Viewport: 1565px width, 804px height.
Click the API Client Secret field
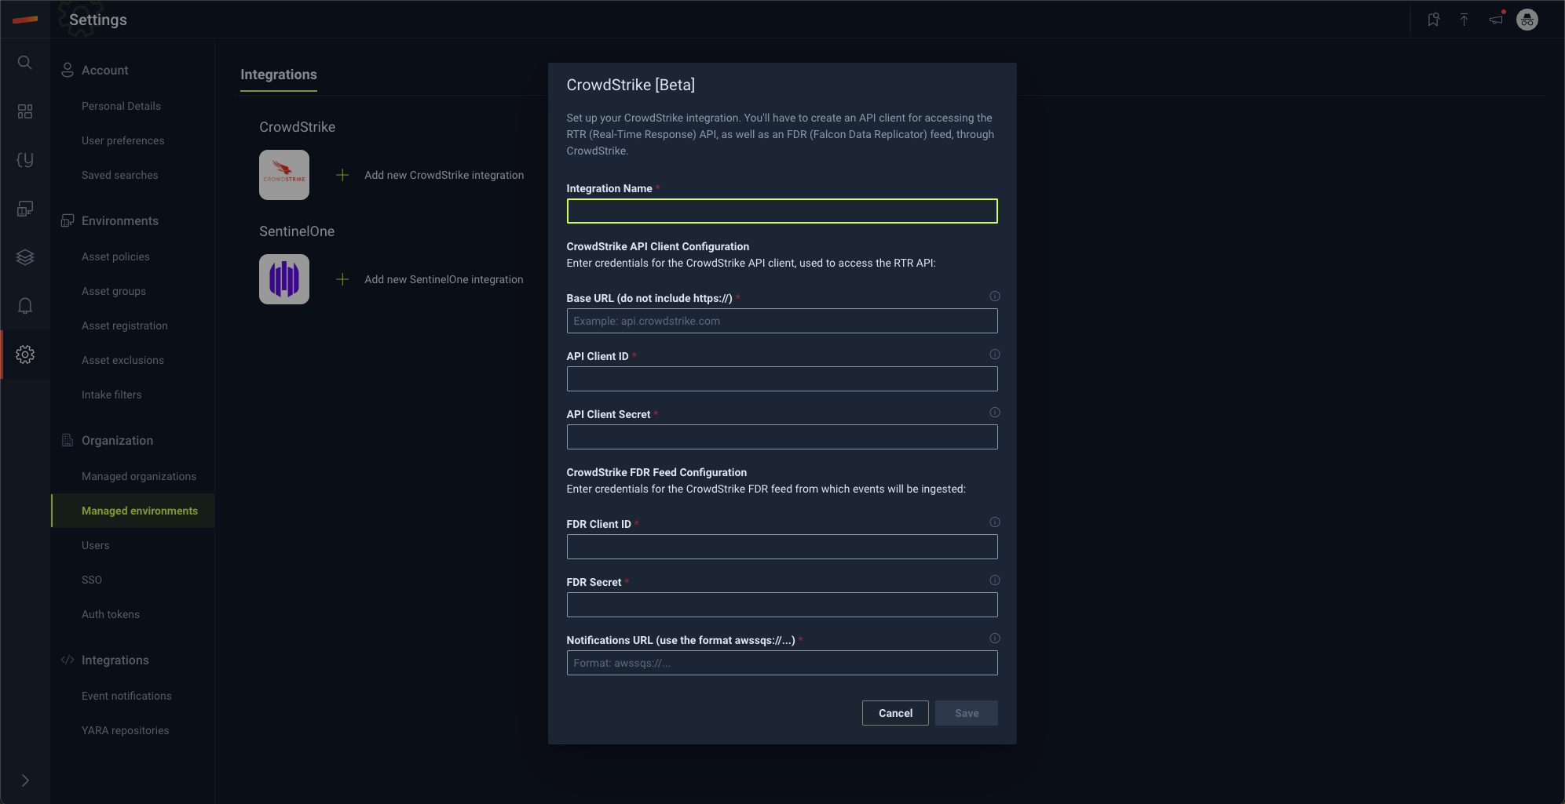pos(782,437)
